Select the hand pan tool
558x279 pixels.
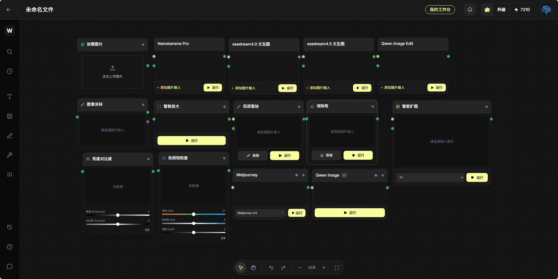pyautogui.click(x=253, y=268)
